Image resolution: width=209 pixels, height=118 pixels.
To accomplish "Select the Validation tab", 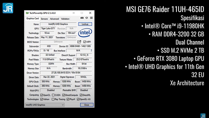I will [x=65, y=19].
